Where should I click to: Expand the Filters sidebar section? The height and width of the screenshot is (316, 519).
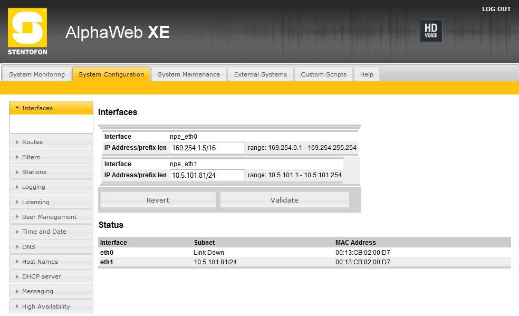tap(51, 157)
